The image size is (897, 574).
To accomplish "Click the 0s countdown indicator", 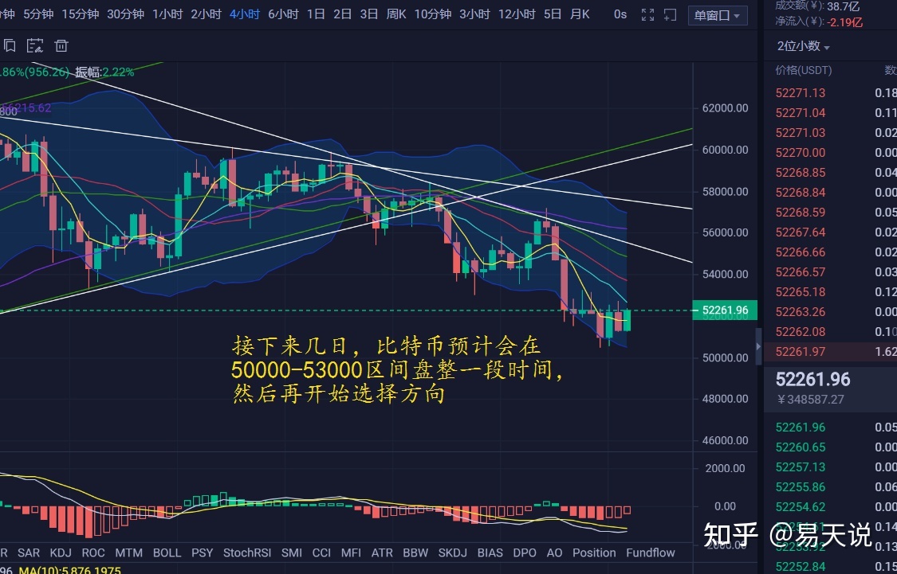I will pyautogui.click(x=620, y=14).
